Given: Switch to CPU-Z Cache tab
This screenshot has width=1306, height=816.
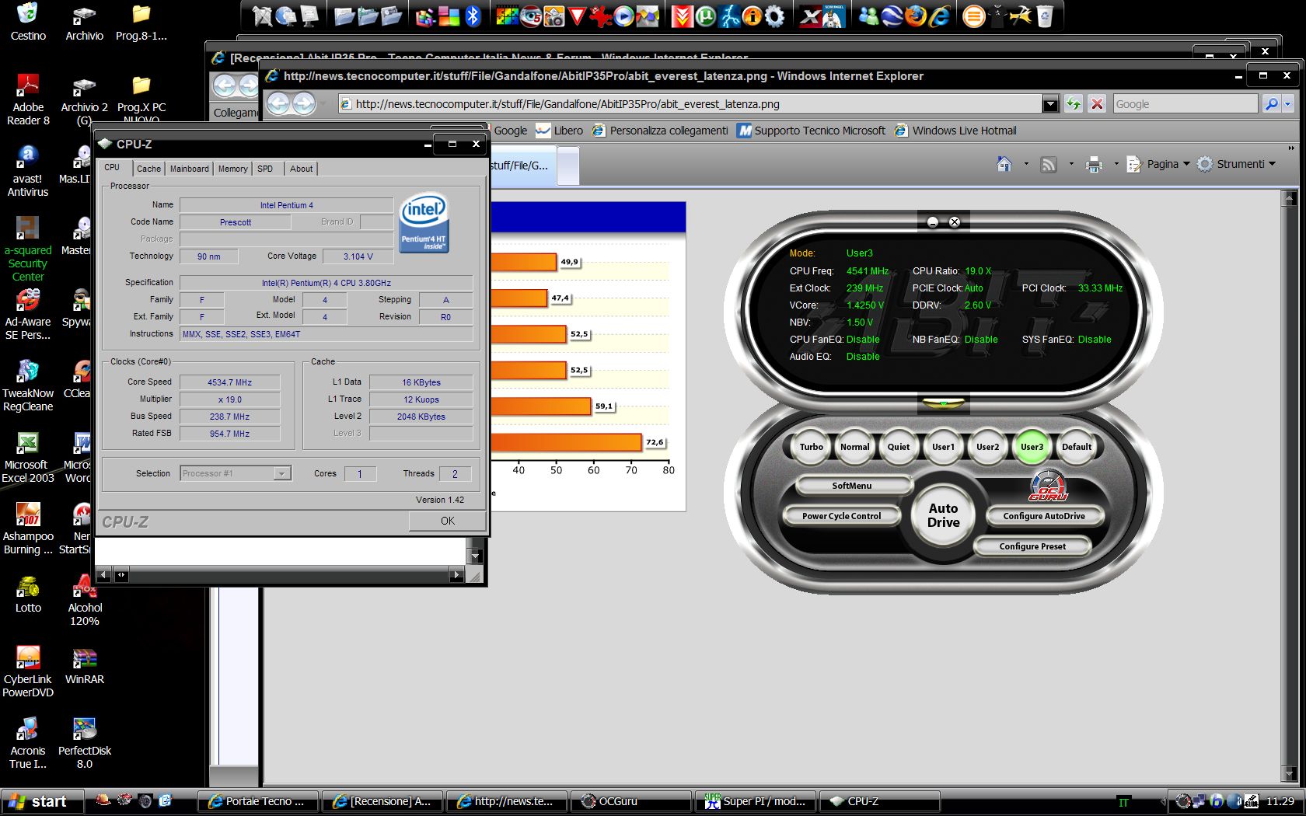Looking at the screenshot, I should 148,169.
